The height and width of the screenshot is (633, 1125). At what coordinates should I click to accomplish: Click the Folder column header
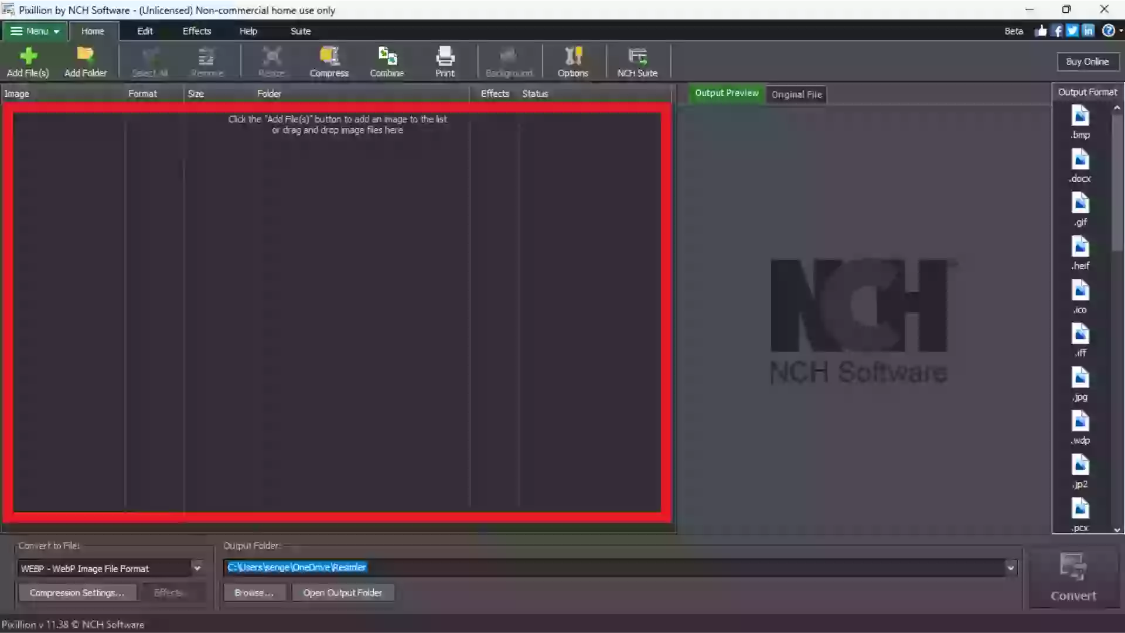tap(362, 94)
